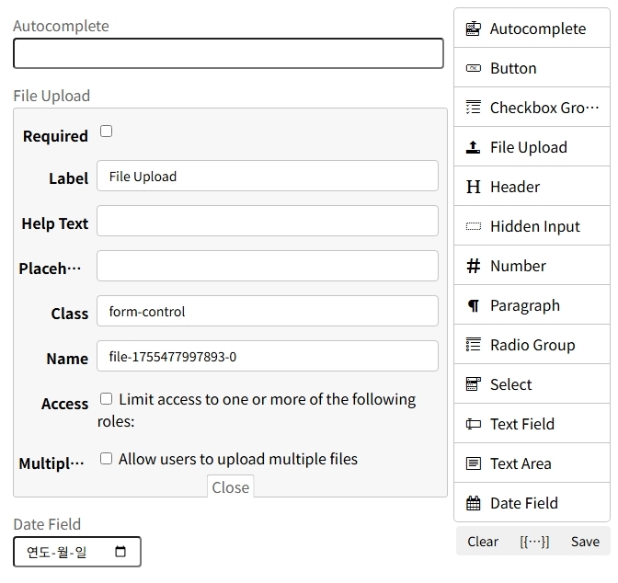
Task: Click the Radio Group list icon
Action: coord(473,345)
